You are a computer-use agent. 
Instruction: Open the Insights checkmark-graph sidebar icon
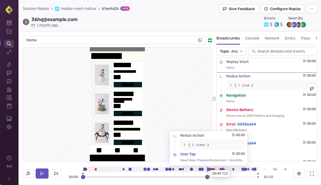pos(9,52)
